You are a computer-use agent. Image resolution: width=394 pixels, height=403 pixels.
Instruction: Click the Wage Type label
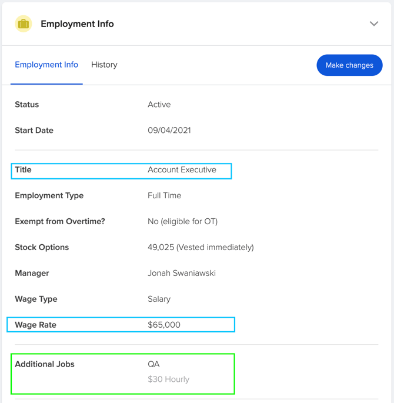point(36,299)
